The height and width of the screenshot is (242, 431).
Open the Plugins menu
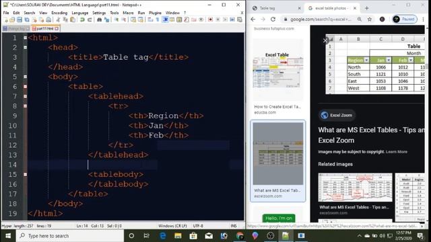tap(155, 13)
